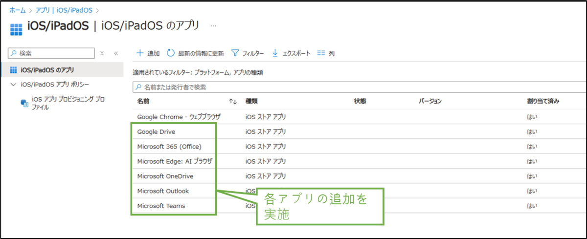Focus the 名前または発行者で検索 field
This screenshot has height=239, width=587.
(x=360, y=87)
